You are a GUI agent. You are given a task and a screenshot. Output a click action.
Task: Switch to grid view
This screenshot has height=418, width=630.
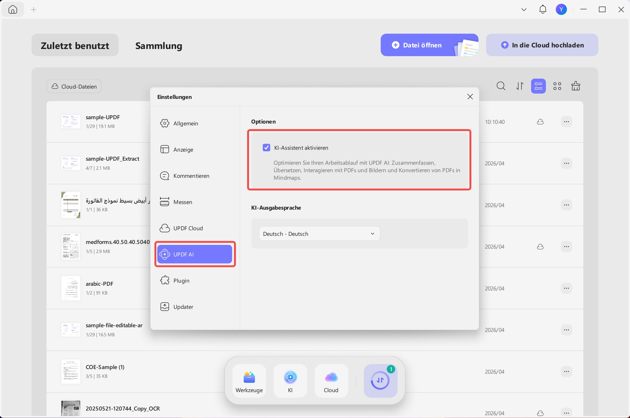[x=557, y=86]
